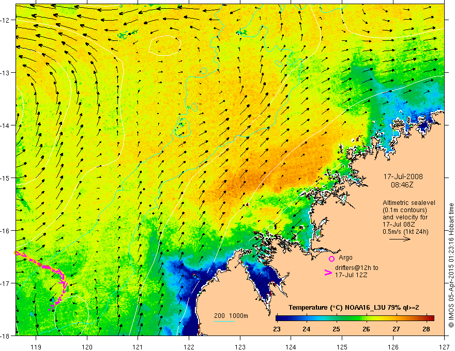Click the cyan 200 1000m isobath legend line

[x=224, y=321]
